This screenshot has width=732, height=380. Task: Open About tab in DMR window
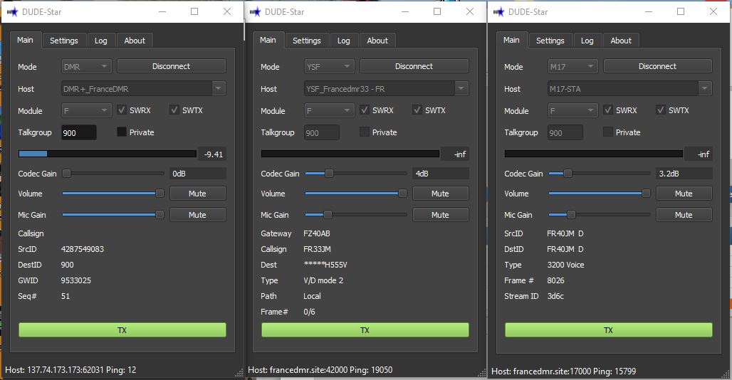(135, 41)
